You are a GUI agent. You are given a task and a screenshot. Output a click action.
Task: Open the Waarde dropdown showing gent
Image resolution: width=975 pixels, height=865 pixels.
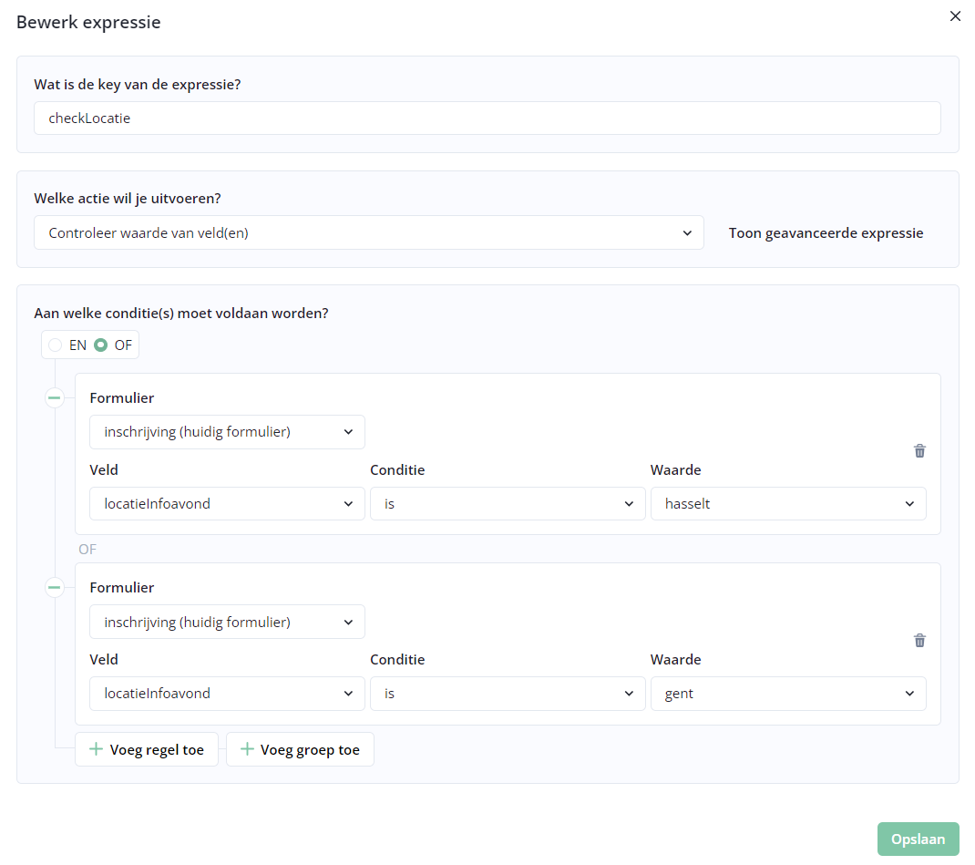coord(787,693)
